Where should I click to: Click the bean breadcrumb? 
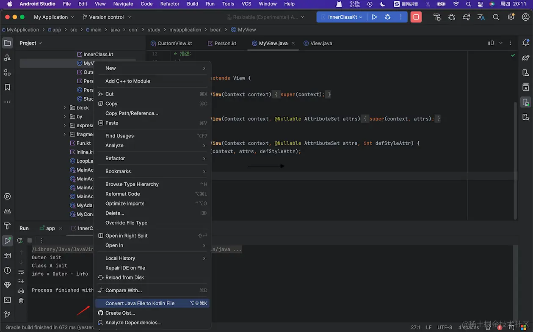pyautogui.click(x=216, y=30)
